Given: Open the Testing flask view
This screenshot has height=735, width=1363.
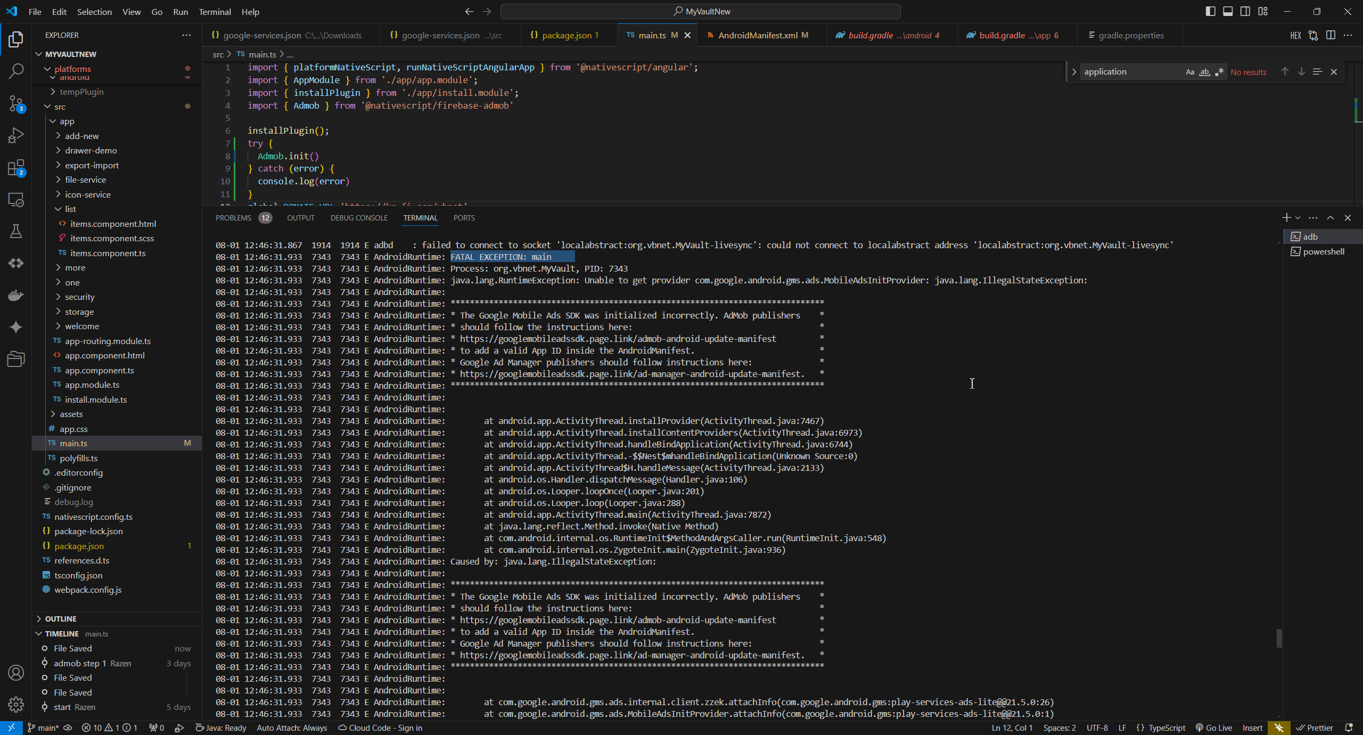Looking at the screenshot, I should click(x=16, y=231).
